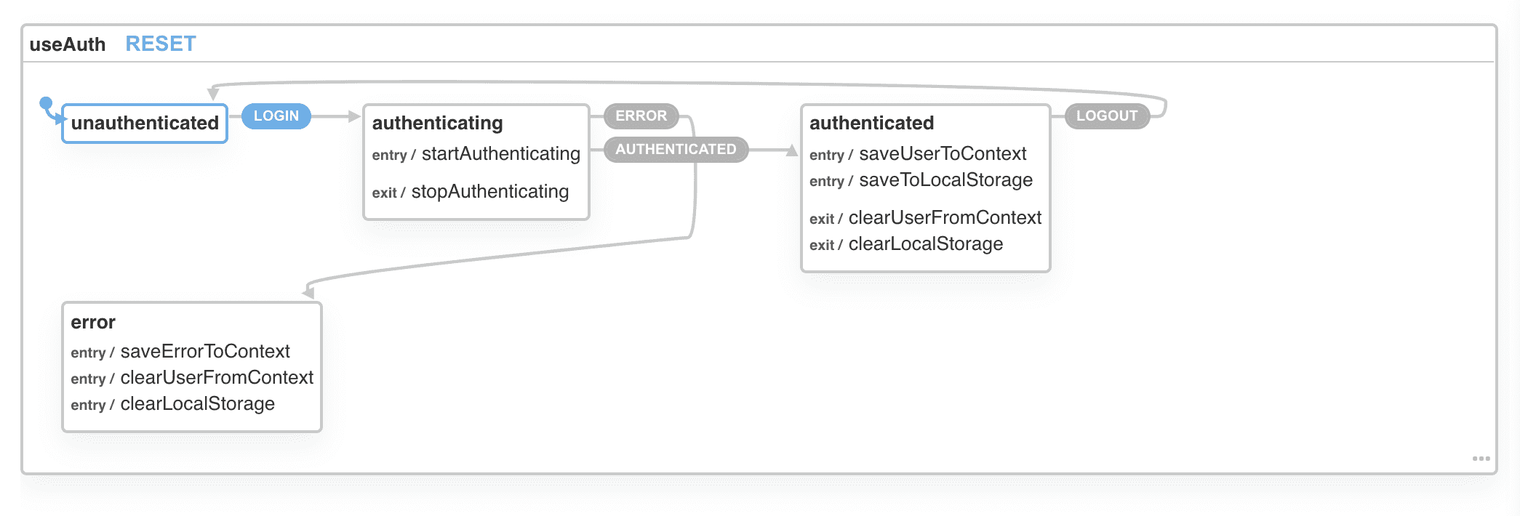Select the error state title
Screen dimensions: 1520x516
click(x=93, y=322)
